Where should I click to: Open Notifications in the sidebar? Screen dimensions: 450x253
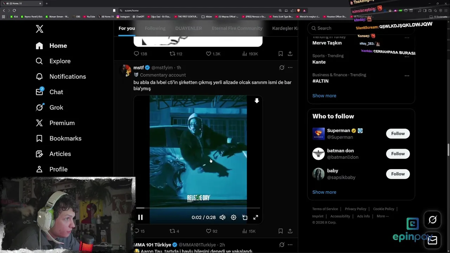(x=61, y=77)
